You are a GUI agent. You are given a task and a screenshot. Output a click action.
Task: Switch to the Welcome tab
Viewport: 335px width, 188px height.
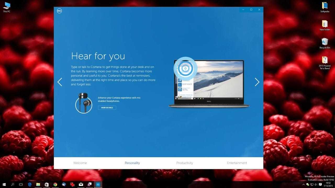(x=80, y=163)
